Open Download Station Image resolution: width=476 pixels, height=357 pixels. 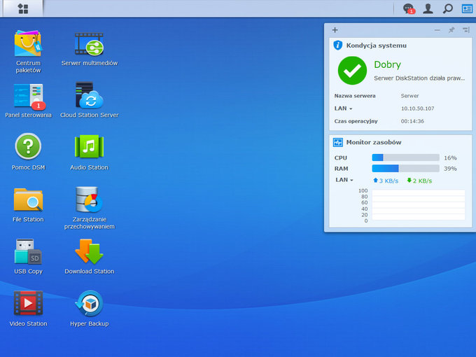click(x=90, y=256)
